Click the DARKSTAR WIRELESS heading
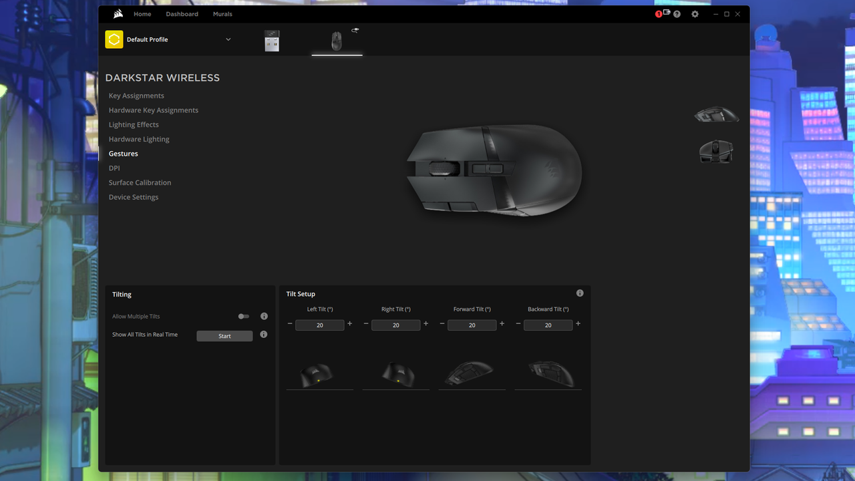 click(162, 77)
